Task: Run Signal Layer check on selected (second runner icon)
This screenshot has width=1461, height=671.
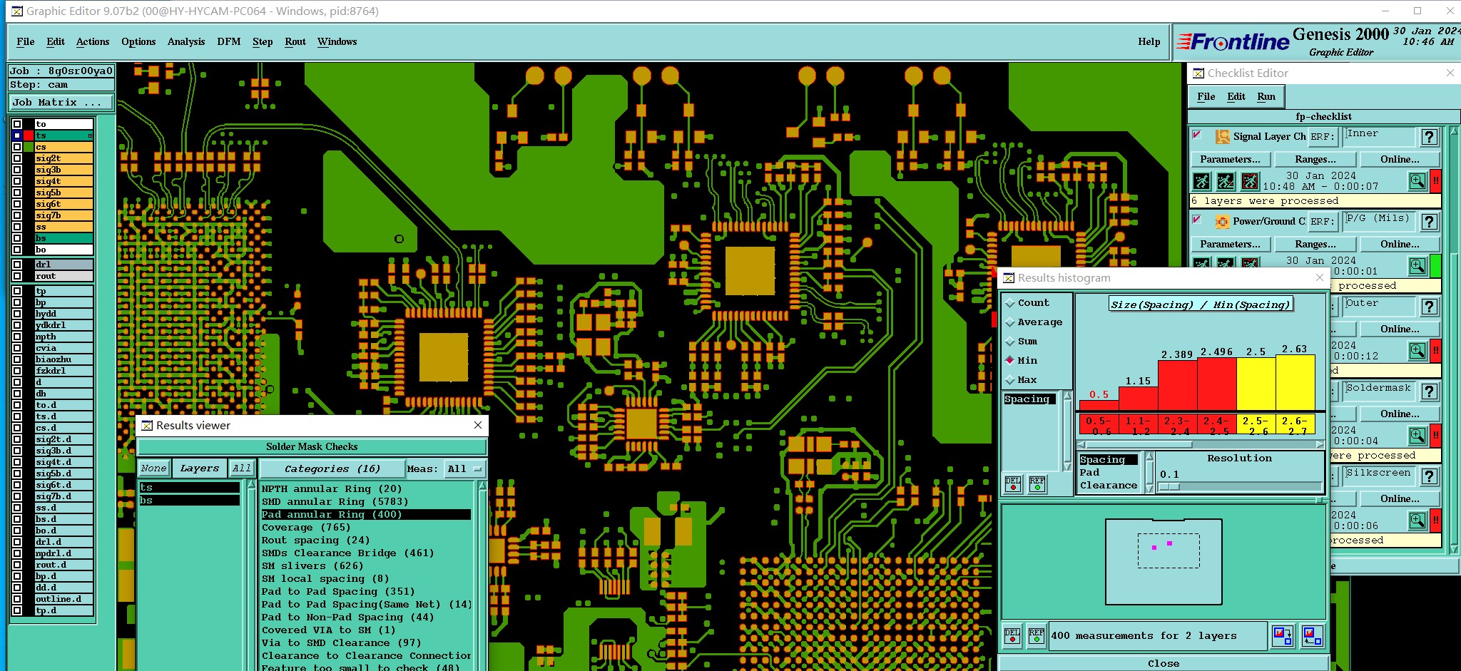Action: pyautogui.click(x=1226, y=181)
